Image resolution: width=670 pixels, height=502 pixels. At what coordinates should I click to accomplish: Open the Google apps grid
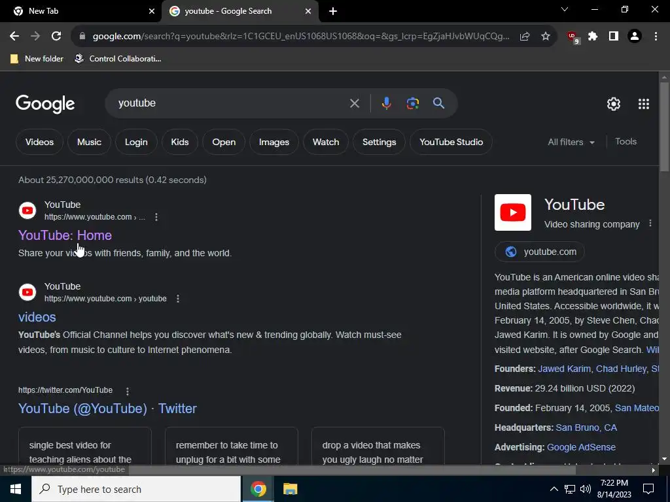pos(644,104)
